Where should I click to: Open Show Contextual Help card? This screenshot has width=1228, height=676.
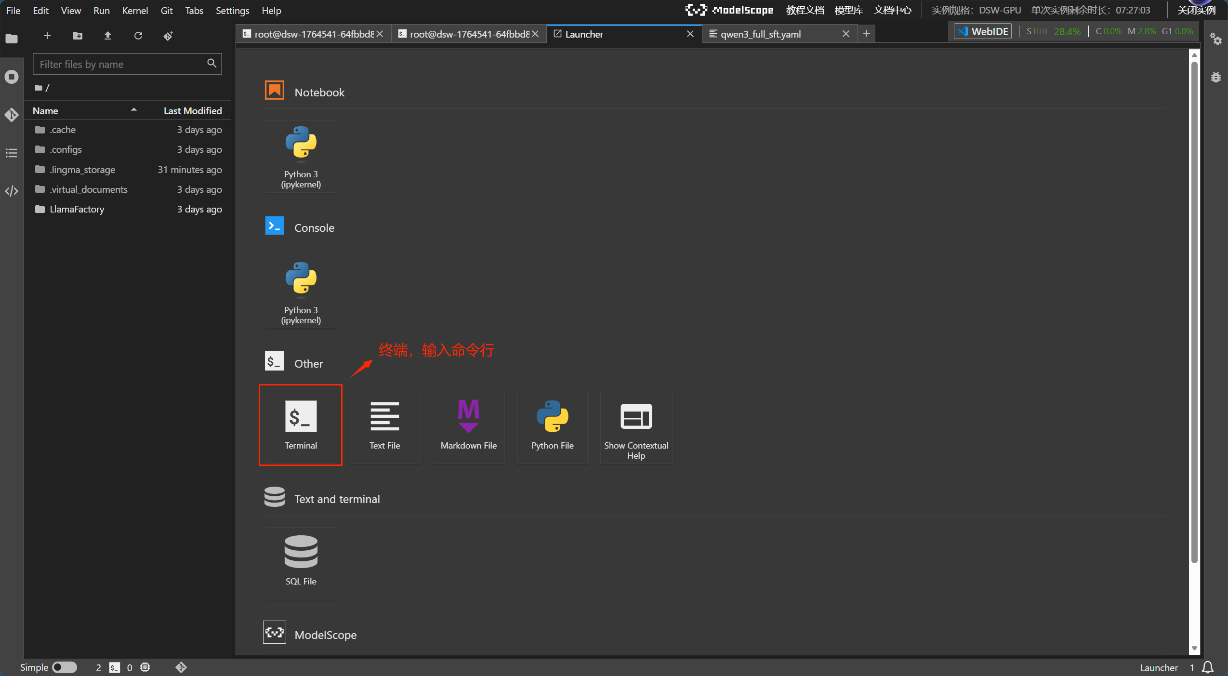636,427
